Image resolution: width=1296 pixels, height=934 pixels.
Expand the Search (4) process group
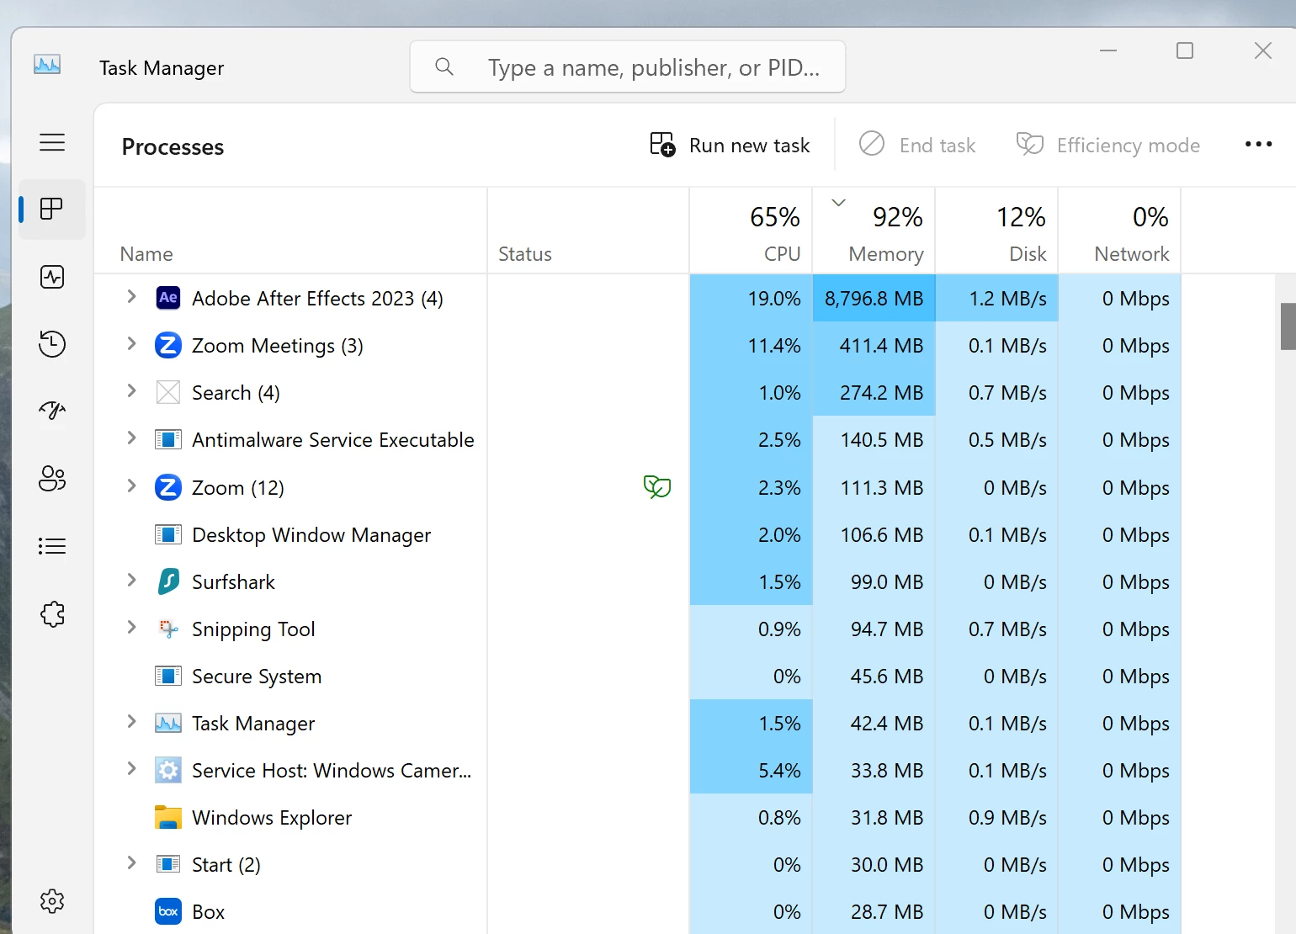(x=131, y=391)
